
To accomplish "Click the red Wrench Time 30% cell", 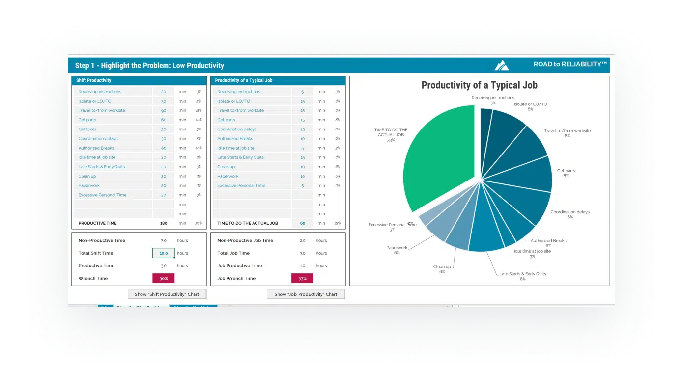I will (x=163, y=278).
